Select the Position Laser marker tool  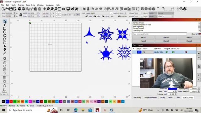pos(5,50)
